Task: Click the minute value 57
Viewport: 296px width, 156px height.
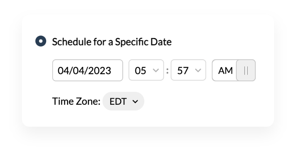Action: tap(183, 71)
